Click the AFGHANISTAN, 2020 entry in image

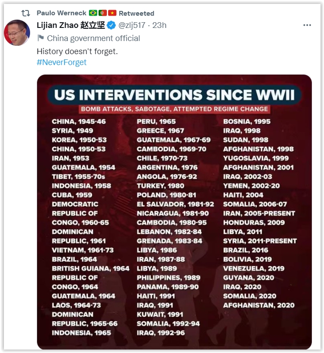click(x=259, y=305)
